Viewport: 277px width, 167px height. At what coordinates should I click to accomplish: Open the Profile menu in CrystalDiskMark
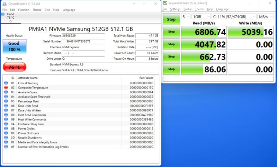[x=188, y=9]
